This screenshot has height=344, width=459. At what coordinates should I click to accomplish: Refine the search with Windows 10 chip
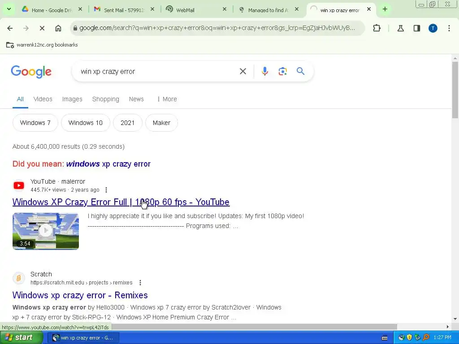pyautogui.click(x=86, y=123)
